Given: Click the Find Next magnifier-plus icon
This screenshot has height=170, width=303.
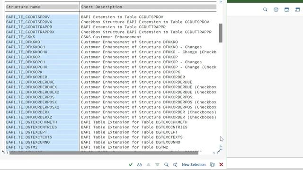Looking at the screenshot, I should pos(175,165).
